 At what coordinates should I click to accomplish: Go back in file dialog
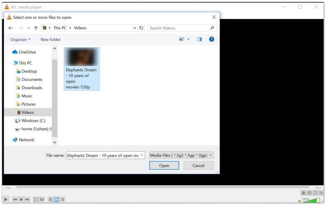11,28
